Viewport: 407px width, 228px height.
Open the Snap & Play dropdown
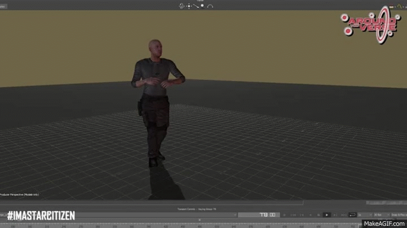pyautogui.click(x=399, y=215)
